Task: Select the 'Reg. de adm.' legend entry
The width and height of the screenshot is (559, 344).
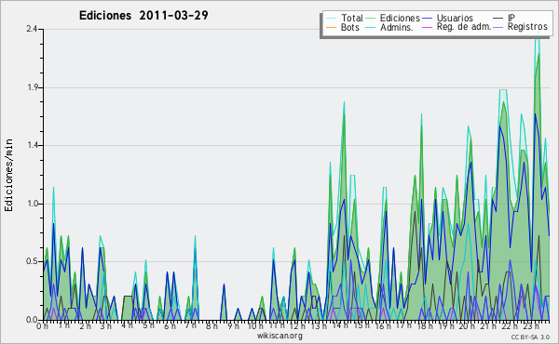Action: 464,27
